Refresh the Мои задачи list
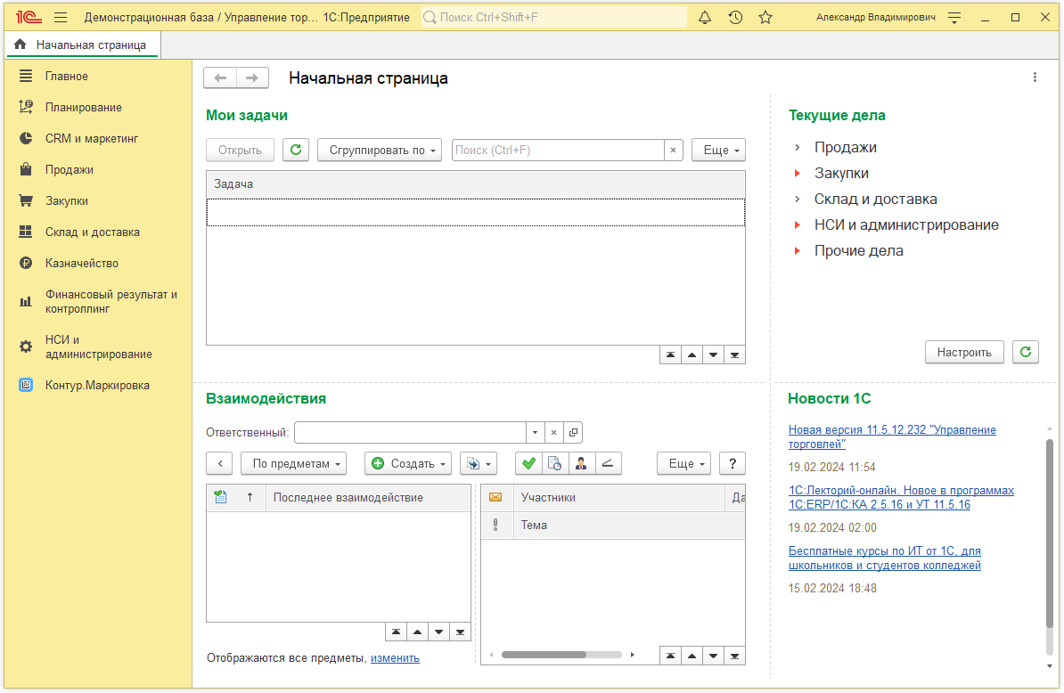The width and height of the screenshot is (1064, 693). point(296,151)
